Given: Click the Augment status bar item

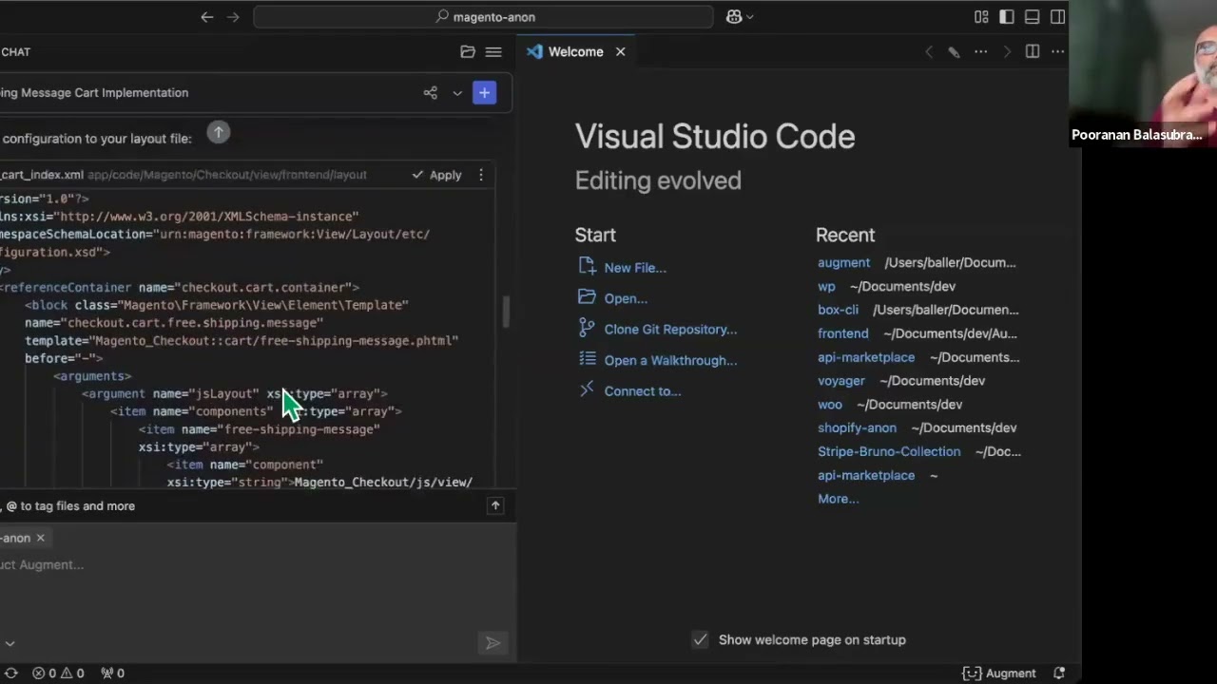Looking at the screenshot, I should click(998, 673).
